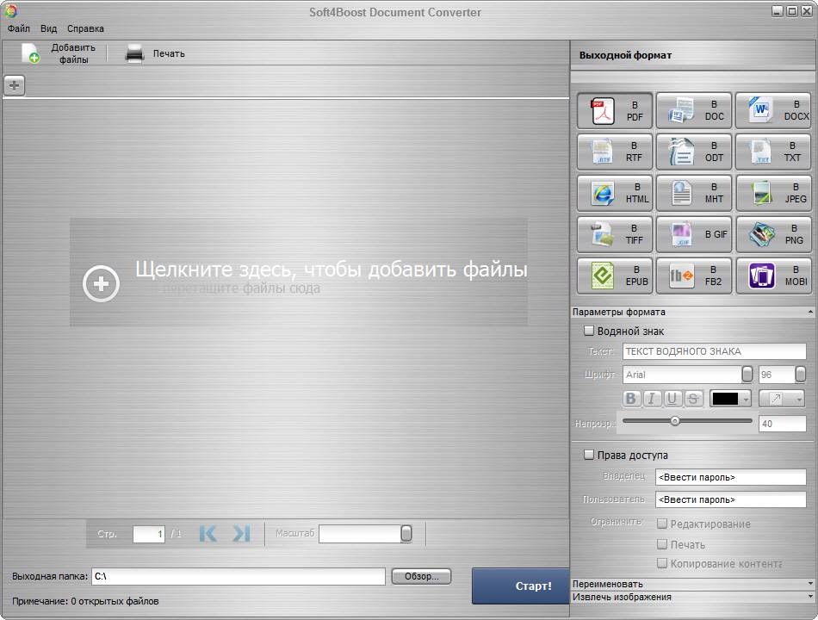Enable the Водяной знак checkbox
818x620 pixels.
click(589, 331)
